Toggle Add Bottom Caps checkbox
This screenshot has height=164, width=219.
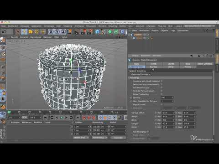(162, 87)
